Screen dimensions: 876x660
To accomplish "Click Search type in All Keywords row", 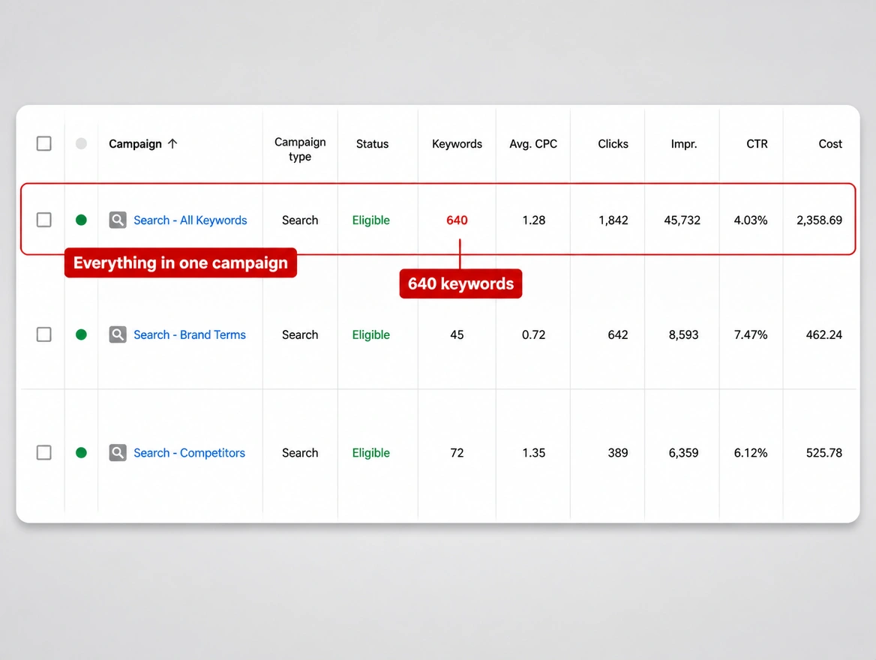I will pos(300,220).
